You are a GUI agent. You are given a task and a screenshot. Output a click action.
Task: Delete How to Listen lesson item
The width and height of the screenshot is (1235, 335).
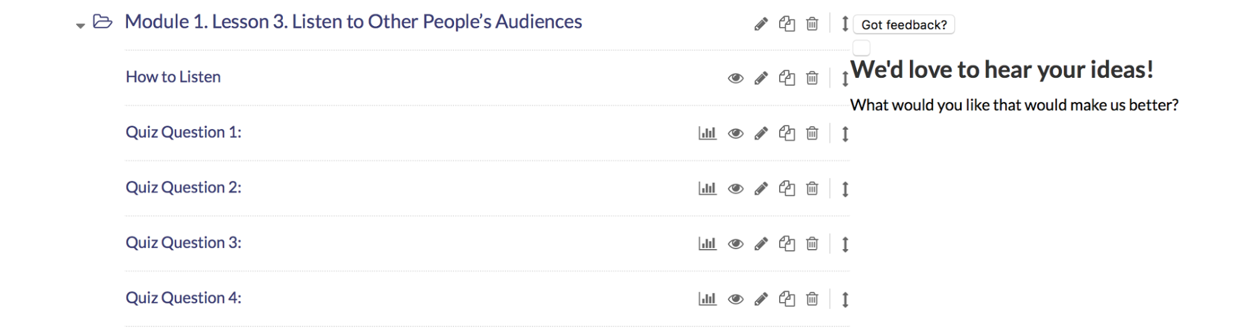(812, 78)
